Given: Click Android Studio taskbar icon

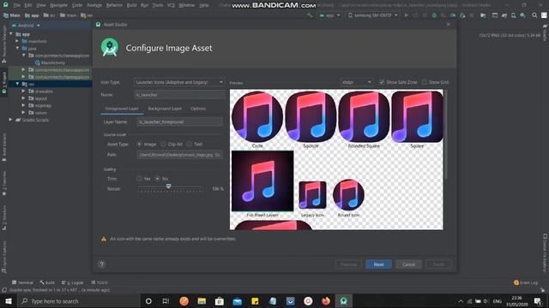Looking at the screenshot, I should [x=343, y=301].
